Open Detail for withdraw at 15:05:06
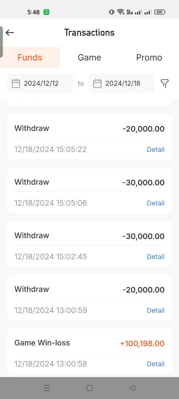Screen dimensions: 179x399 [155, 203]
